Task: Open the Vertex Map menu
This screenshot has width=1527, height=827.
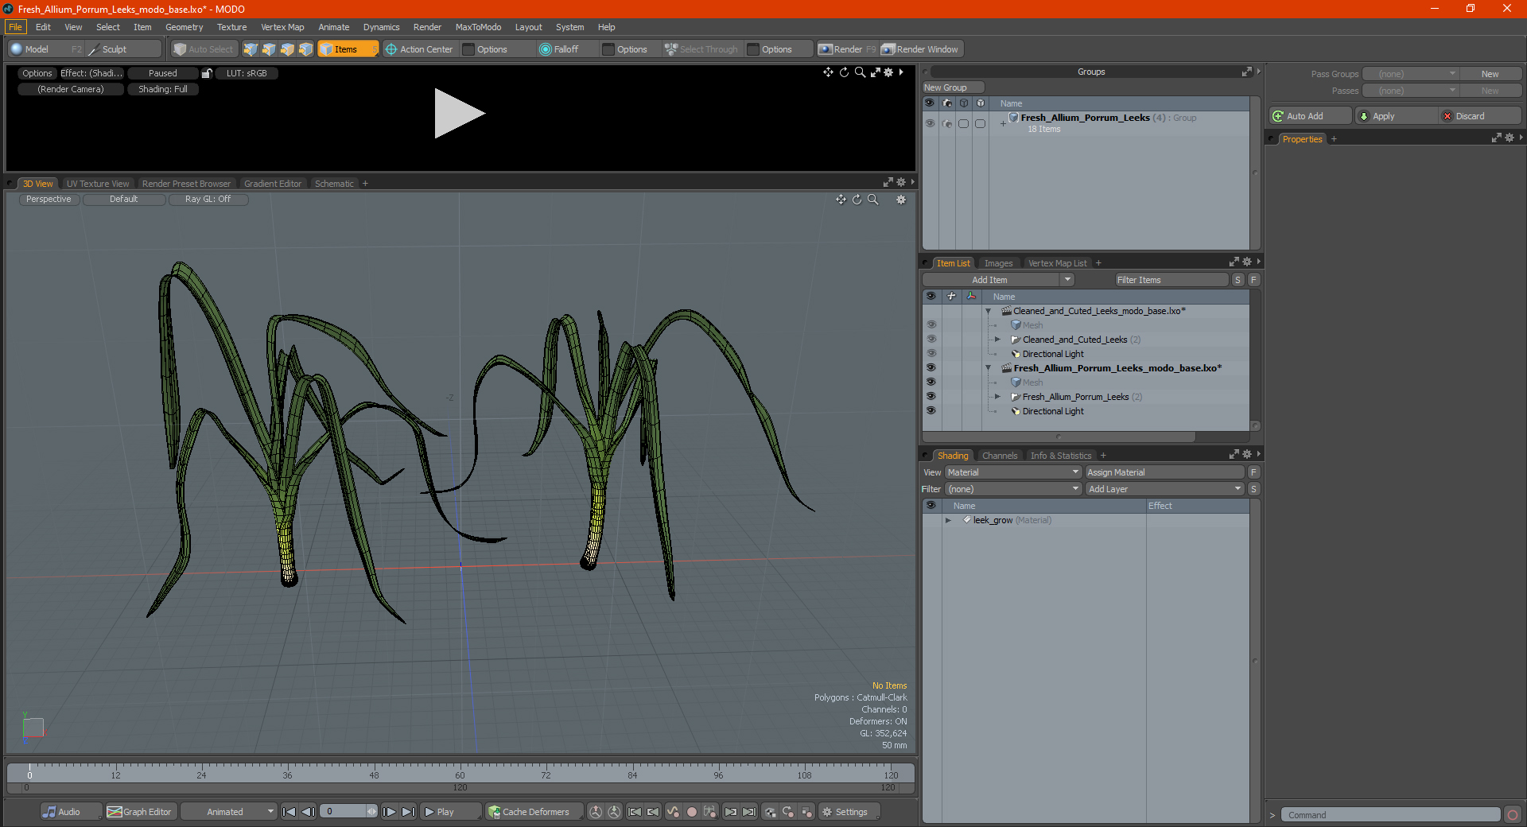Action: click(282, 27)
